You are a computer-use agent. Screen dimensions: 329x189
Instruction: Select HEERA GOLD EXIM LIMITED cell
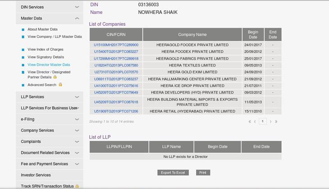[192, 72]
